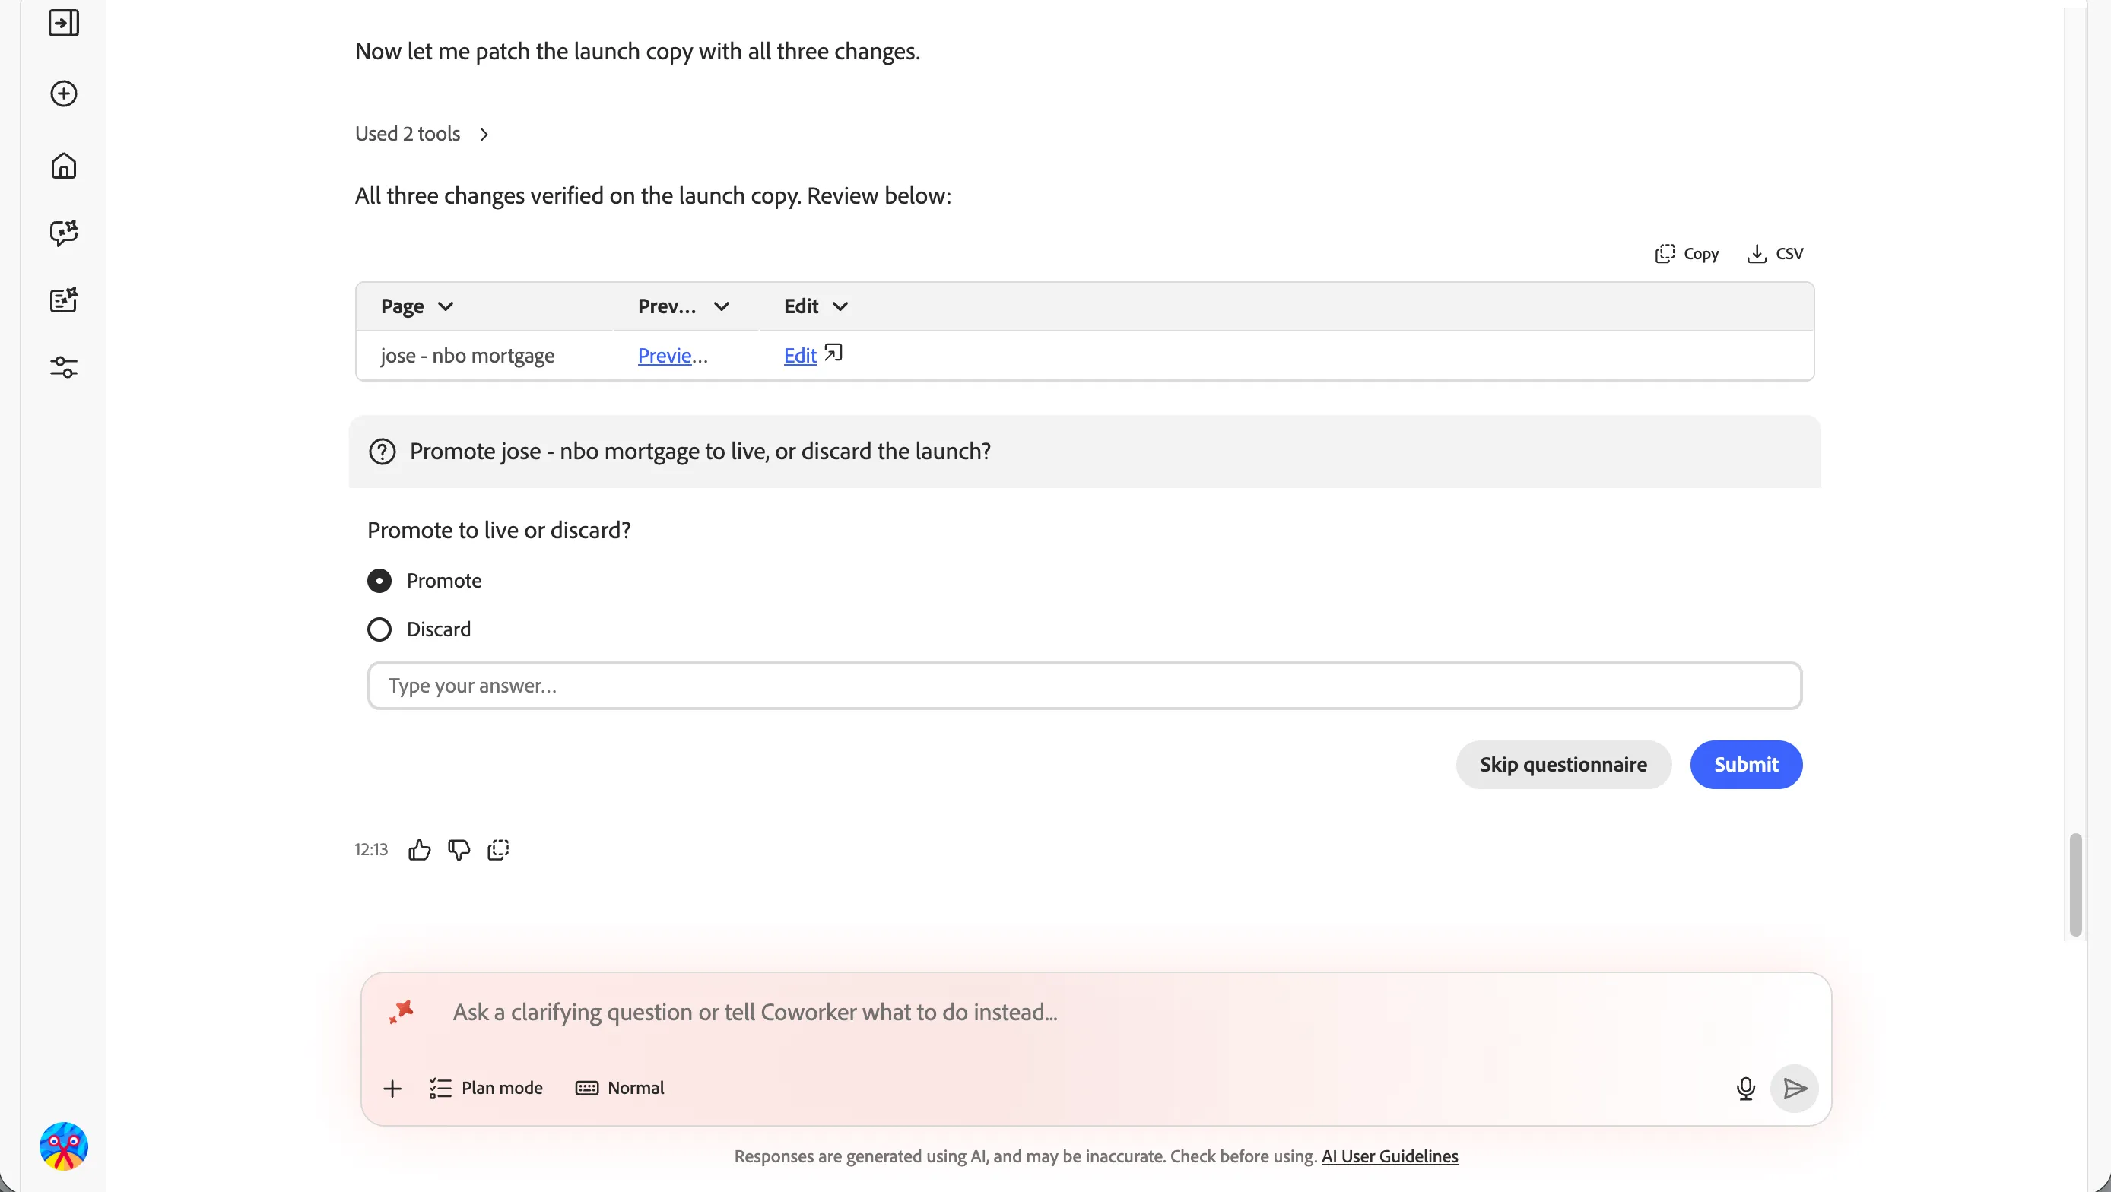Click the vertical scrollbar thumb

pyautogui.click(x=2075, y=884)
